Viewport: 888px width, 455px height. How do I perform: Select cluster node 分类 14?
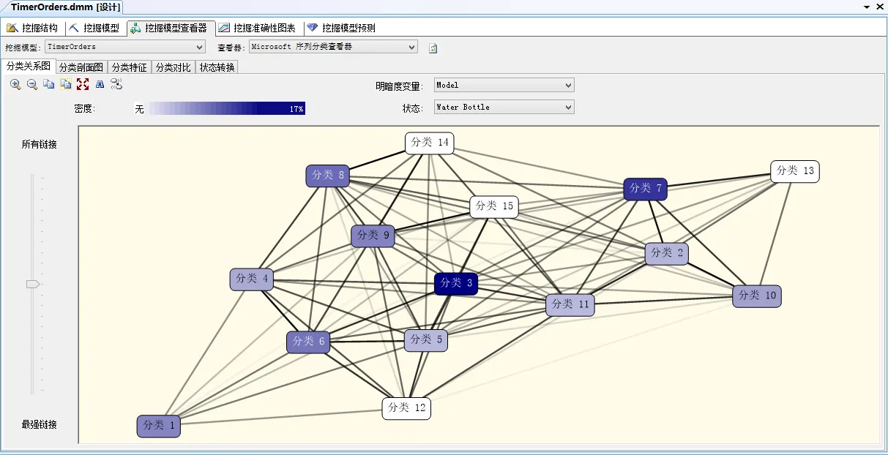[430, 143]
